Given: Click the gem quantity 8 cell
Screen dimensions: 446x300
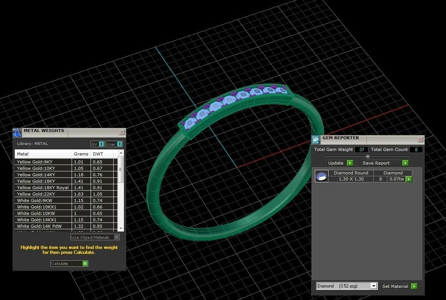Looking at the screenshot, I should [x=380, y=179].
